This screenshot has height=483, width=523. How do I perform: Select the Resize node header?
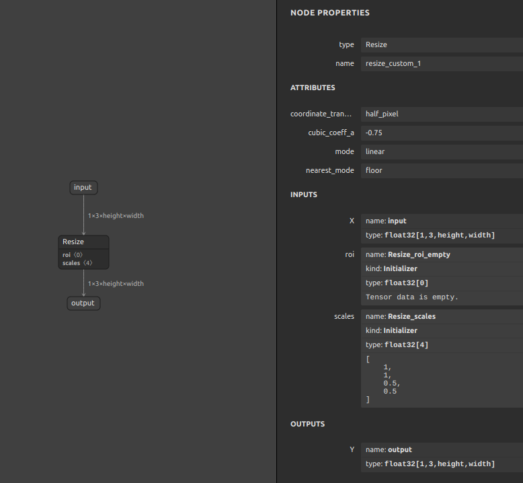(x=84, y=242)
